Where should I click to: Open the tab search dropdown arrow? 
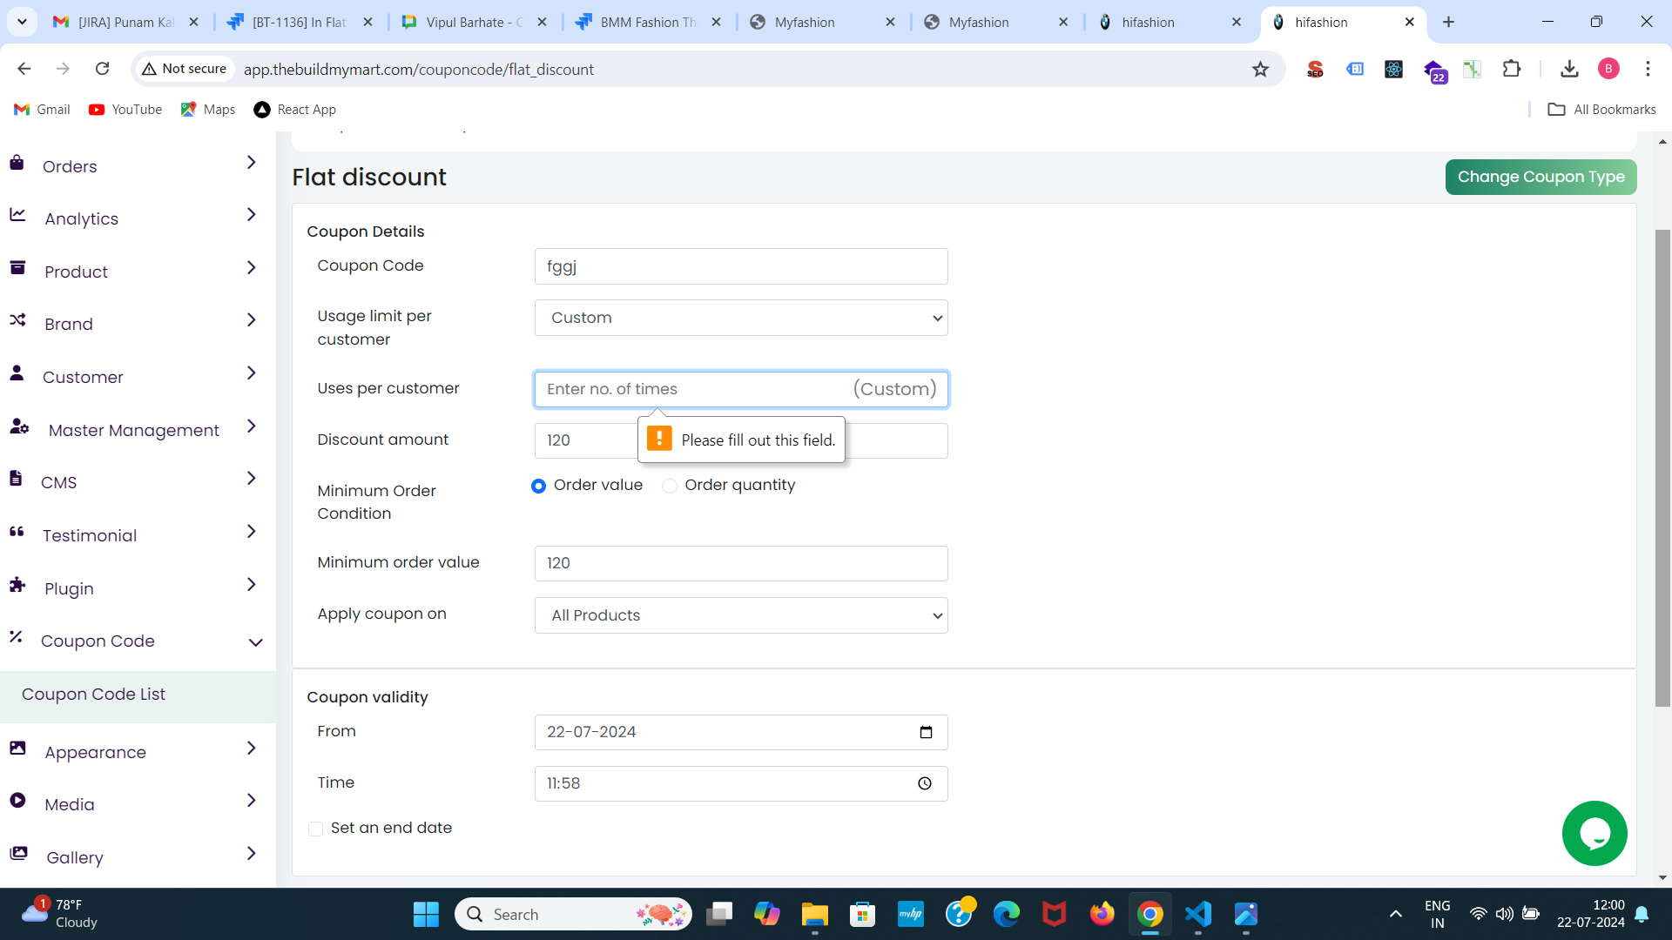coord(22,22)
